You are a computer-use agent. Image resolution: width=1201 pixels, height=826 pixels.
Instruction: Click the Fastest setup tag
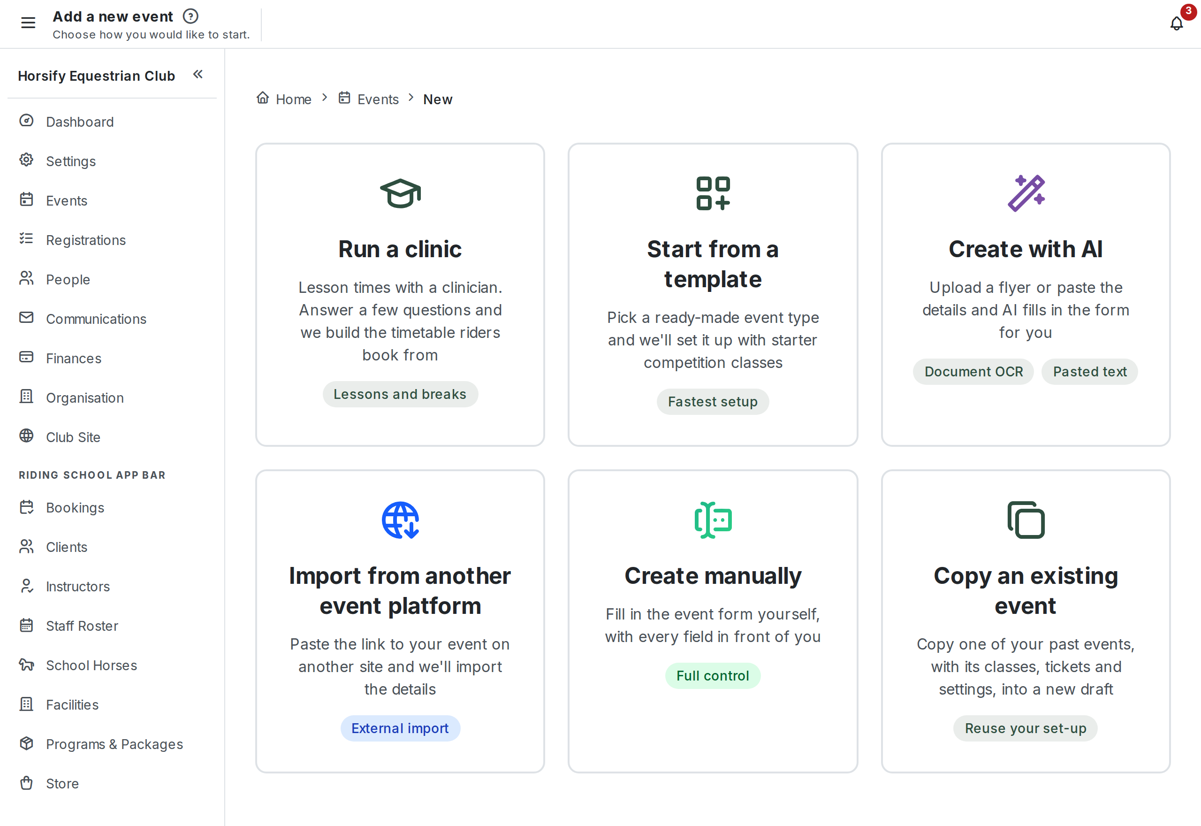(713, 402)
